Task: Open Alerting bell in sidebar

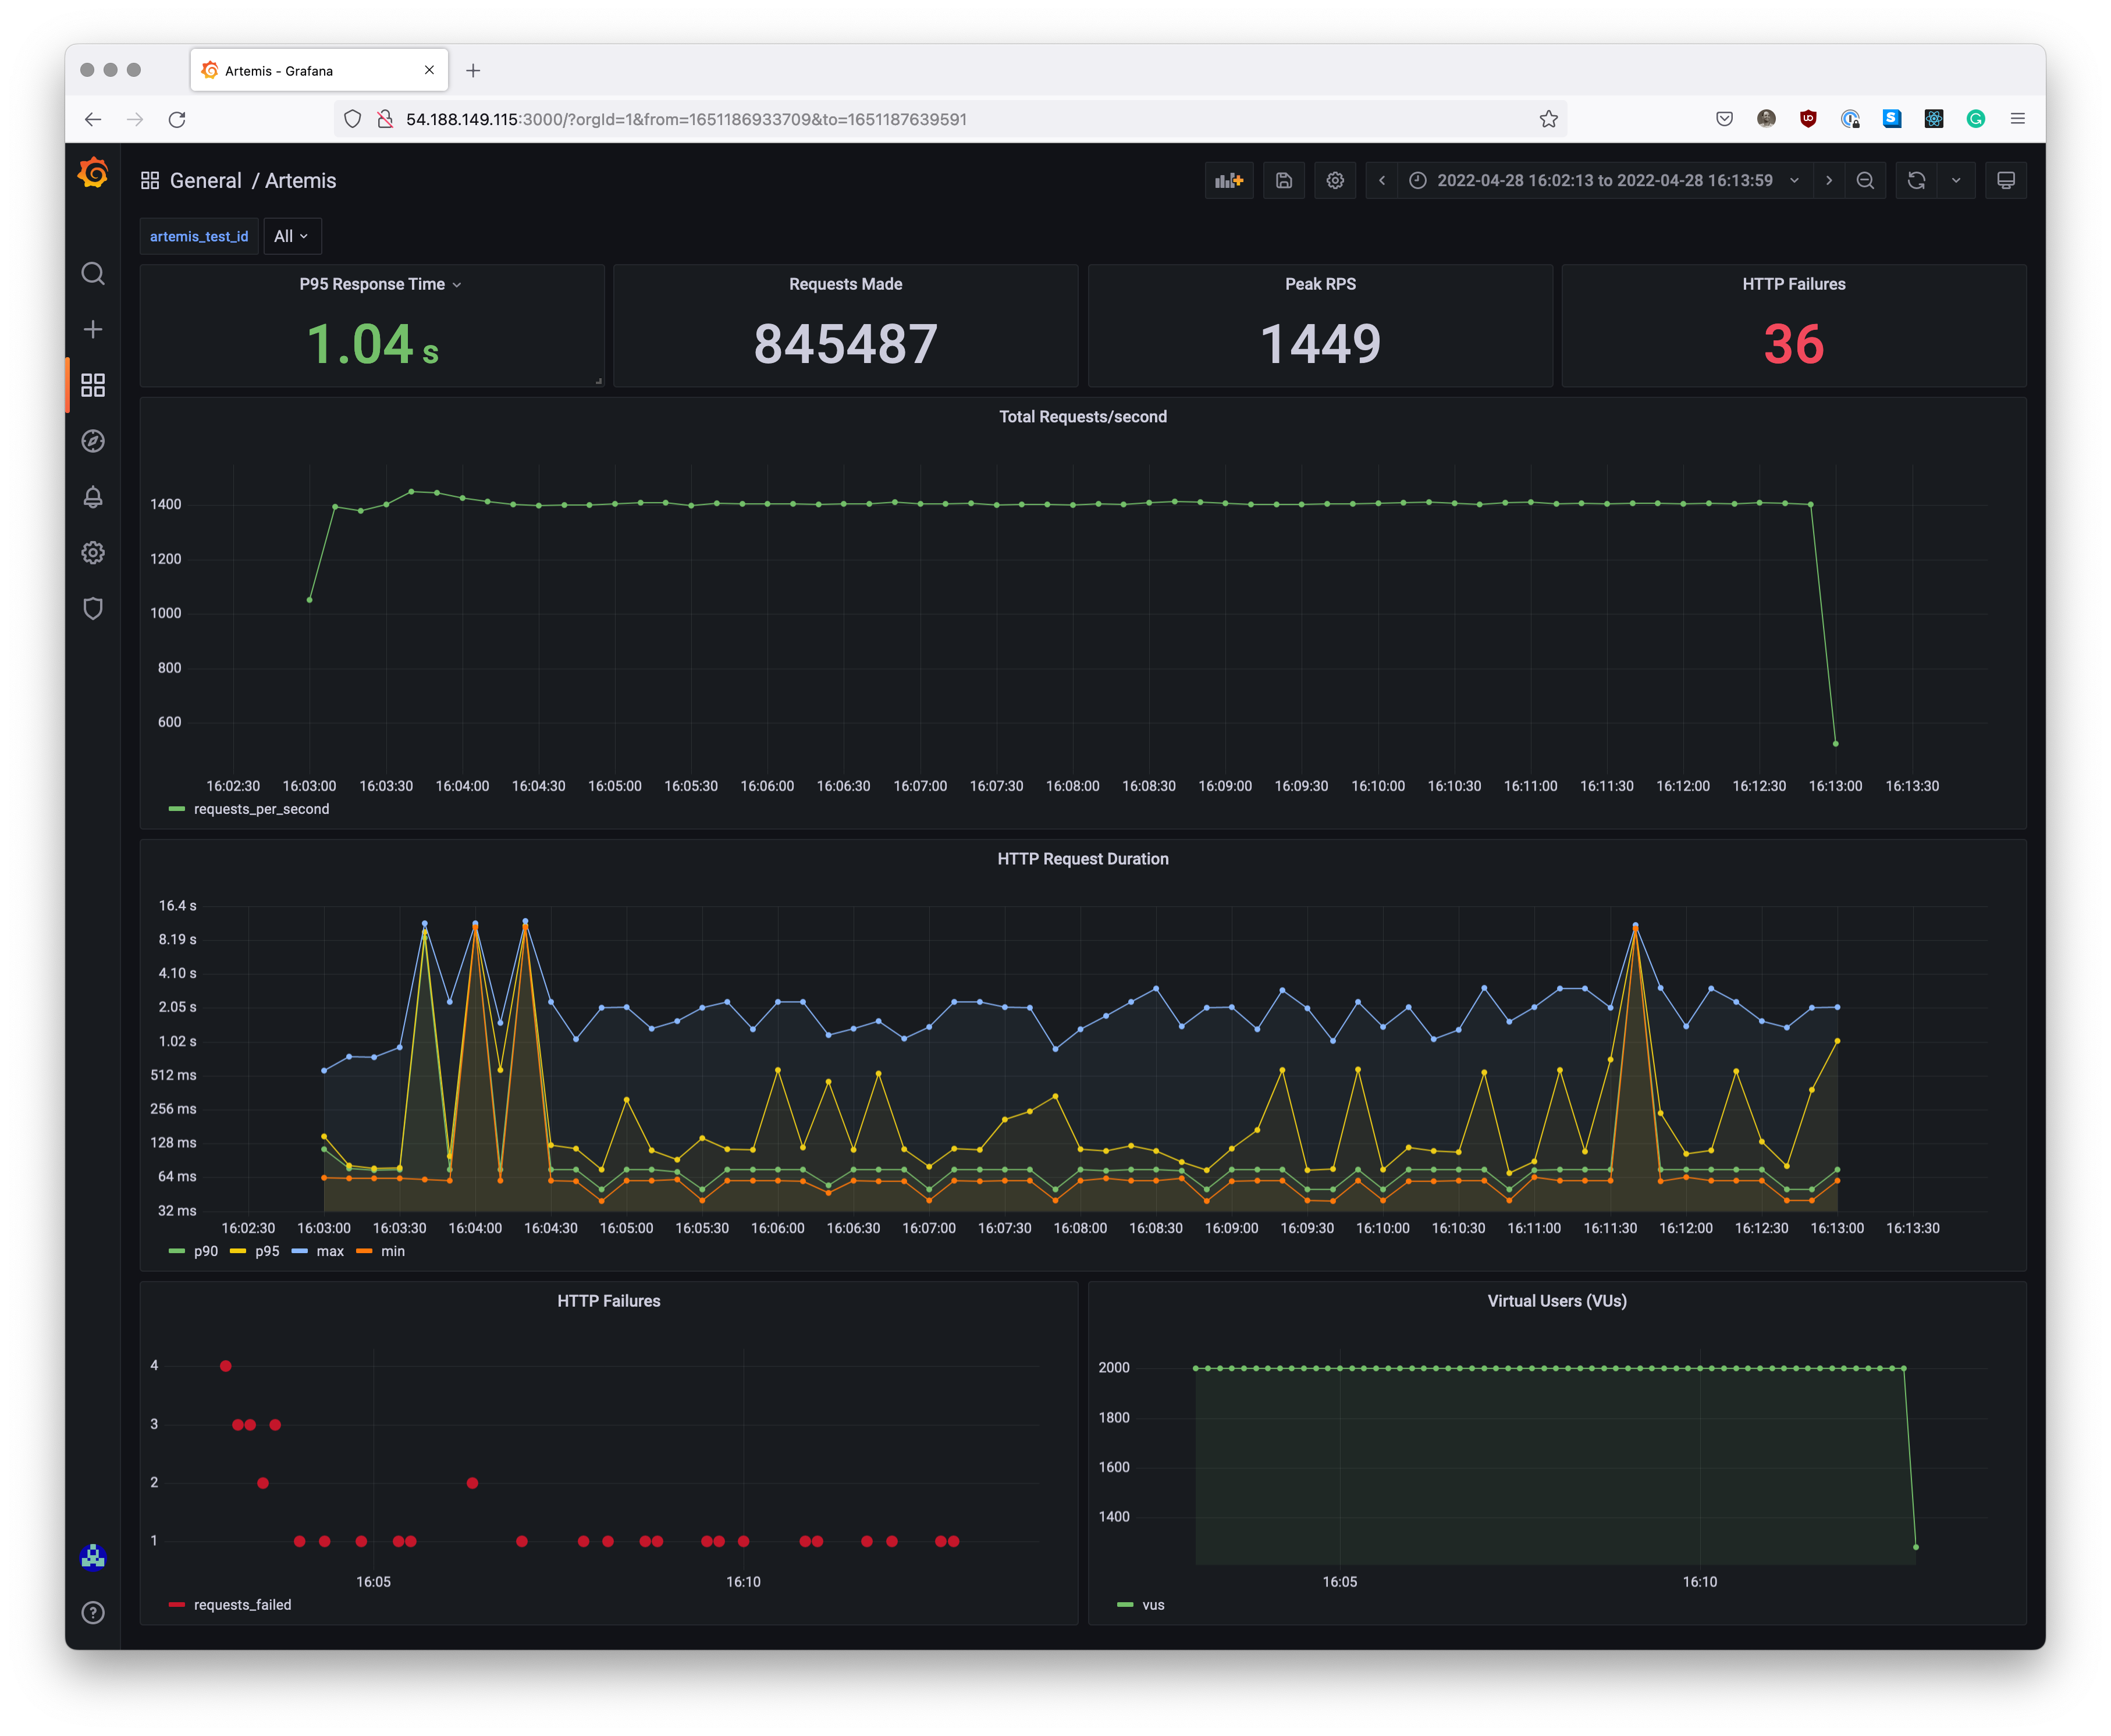Action: (x=93, y=497)
